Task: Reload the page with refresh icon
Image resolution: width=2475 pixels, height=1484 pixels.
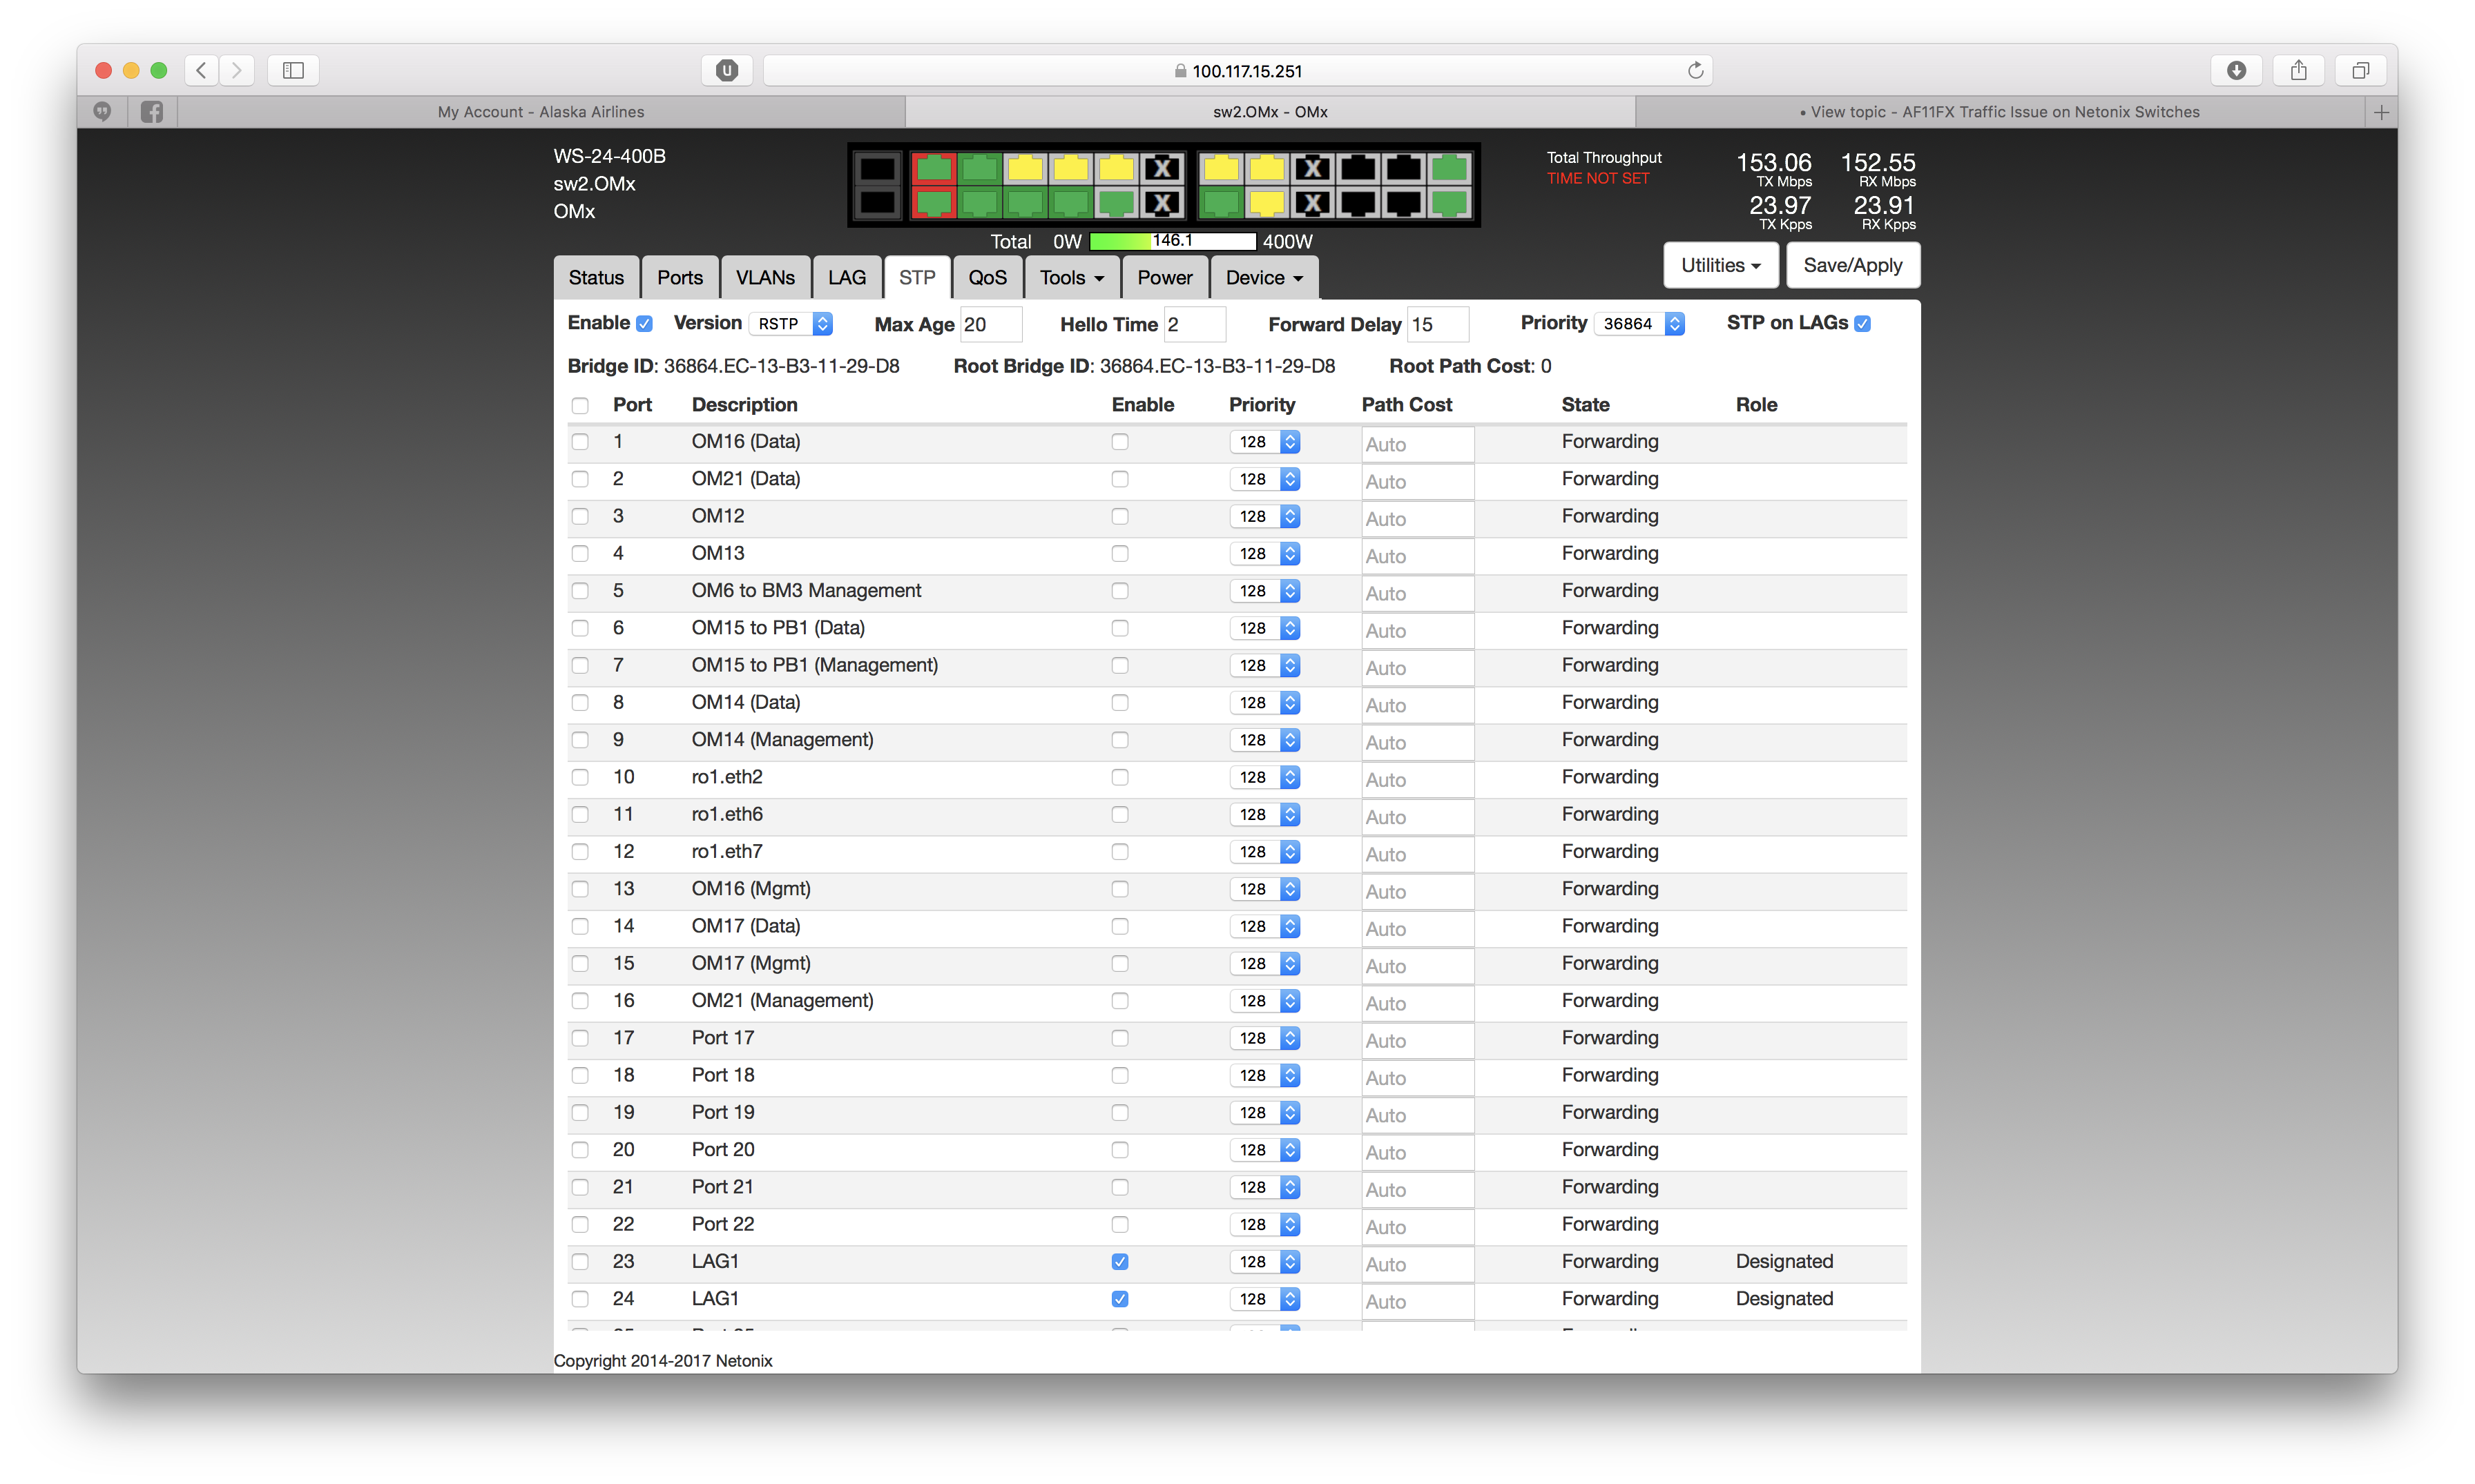Action: 1695,70
